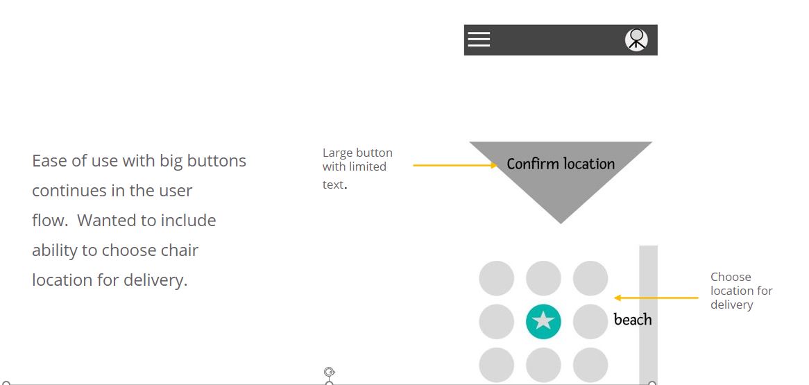Image resolution: width=809 pixels, height=385 pixels.
Task: Open the hamburger menu in the header
Action: pyautogui.click(x=479, y=40)
